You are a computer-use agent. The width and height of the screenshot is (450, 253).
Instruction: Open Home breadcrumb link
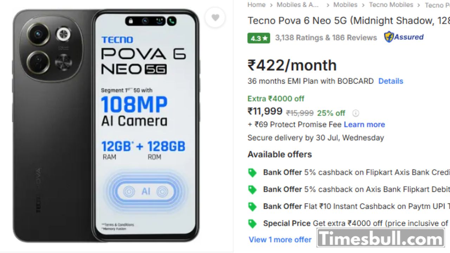[256, 5]
